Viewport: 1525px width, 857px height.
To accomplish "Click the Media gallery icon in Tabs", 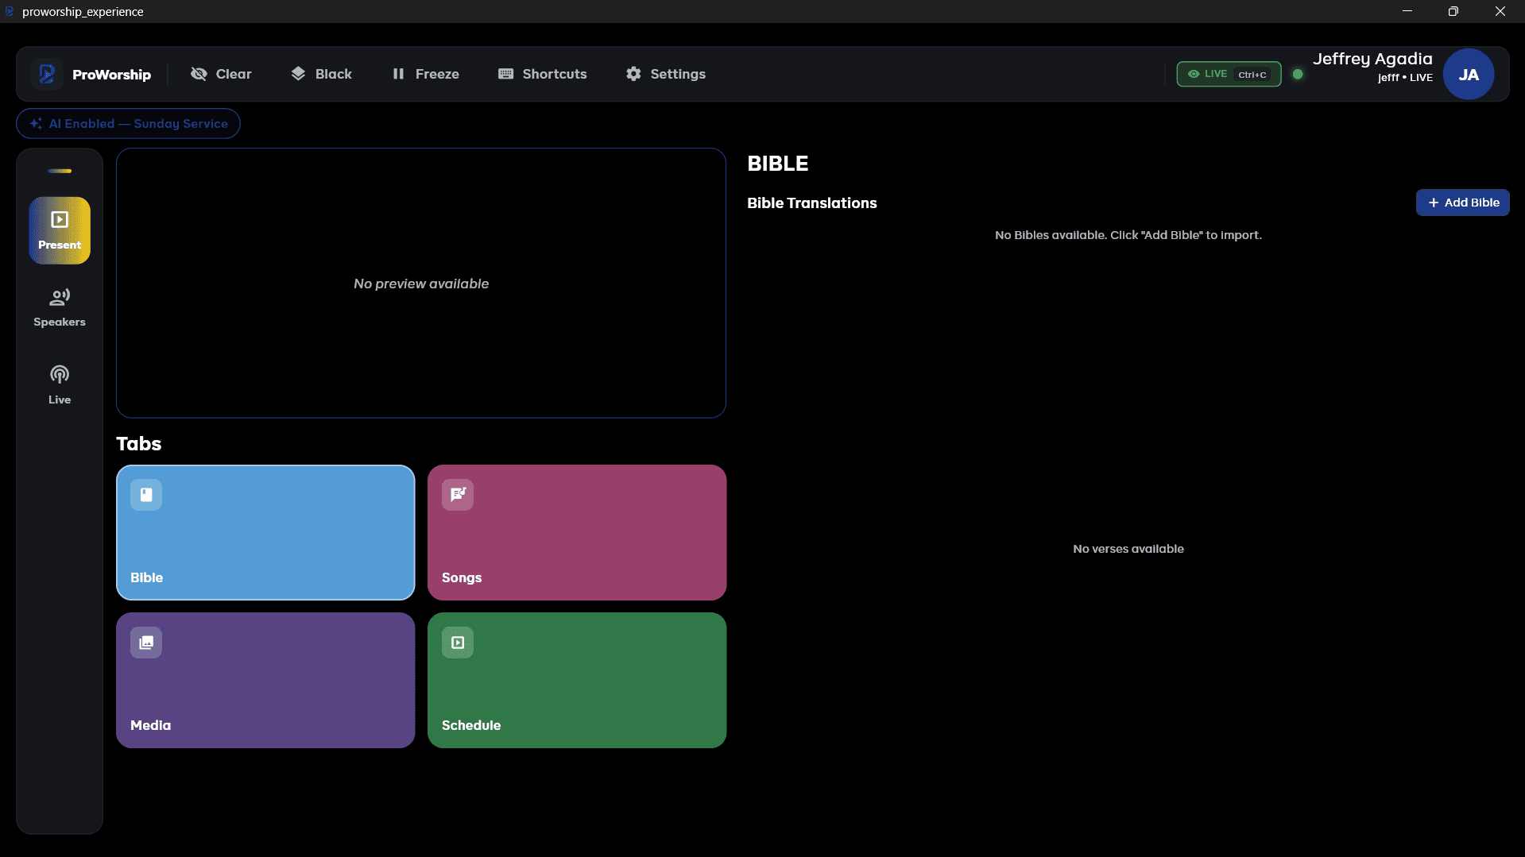I will [x=146, y=643].
